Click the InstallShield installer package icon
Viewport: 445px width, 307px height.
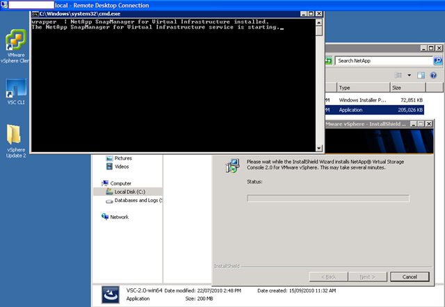(x=232, y=166)
